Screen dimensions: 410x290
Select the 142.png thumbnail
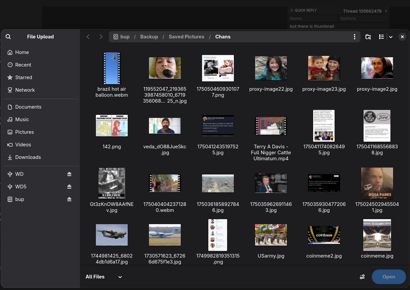[x=112, y=125]
